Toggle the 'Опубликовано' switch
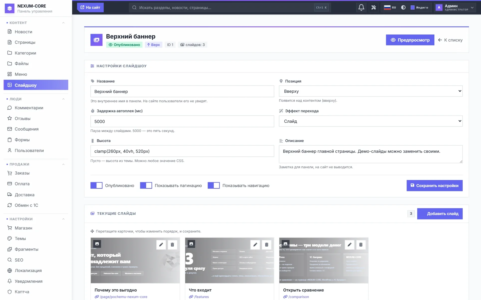This screenshot has height=300, width=481. [96, 185]
